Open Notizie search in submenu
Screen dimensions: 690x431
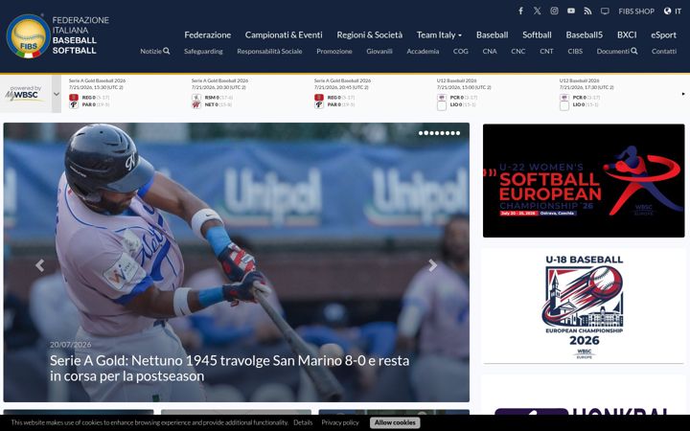click(x=155, y=51)
